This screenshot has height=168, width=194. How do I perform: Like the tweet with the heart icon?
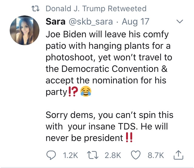click(x=135, y=155)
